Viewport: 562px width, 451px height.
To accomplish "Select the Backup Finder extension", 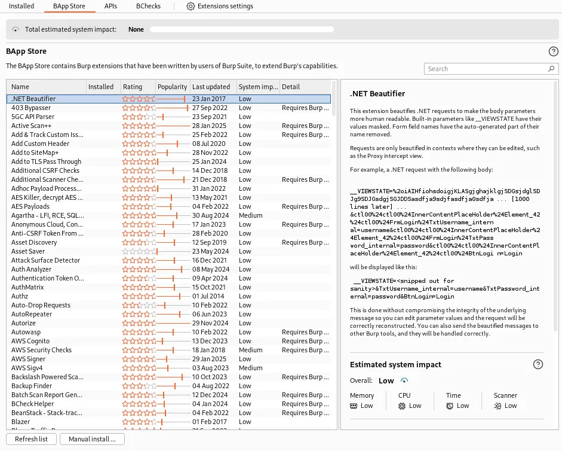I will click(168, 386).
